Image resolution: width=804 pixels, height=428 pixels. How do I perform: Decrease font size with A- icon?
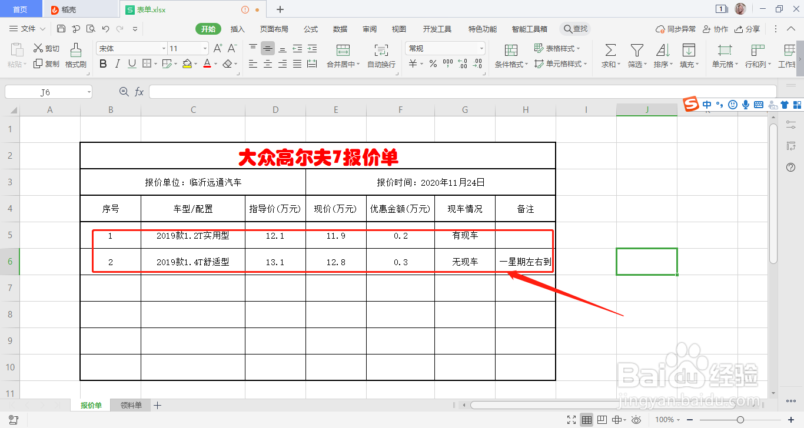tap(232, 48)
